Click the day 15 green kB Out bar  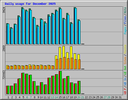click(x=61, y=82)
